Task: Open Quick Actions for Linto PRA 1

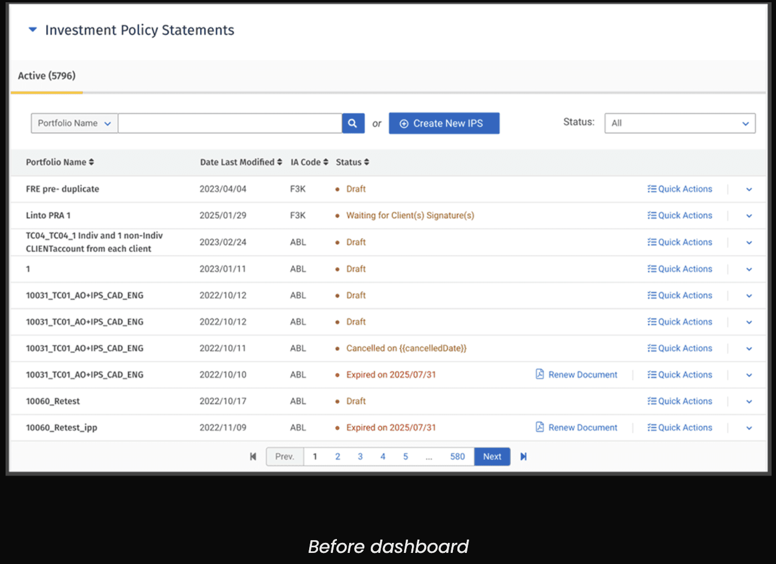Action: [x=679, y=215]
